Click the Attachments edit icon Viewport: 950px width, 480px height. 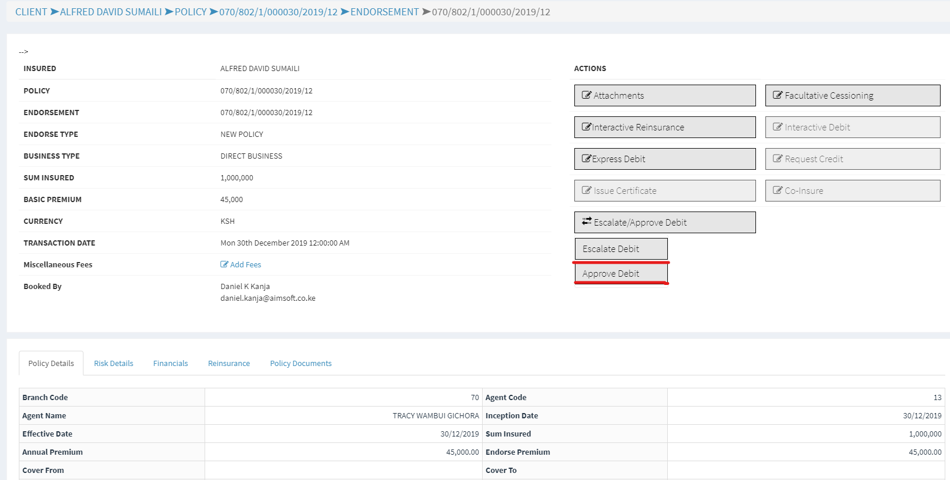[586, 95]
